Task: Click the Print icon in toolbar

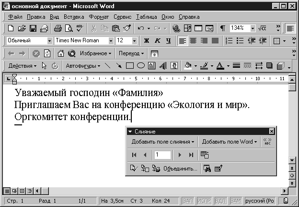Action: [x=57, y=29]
